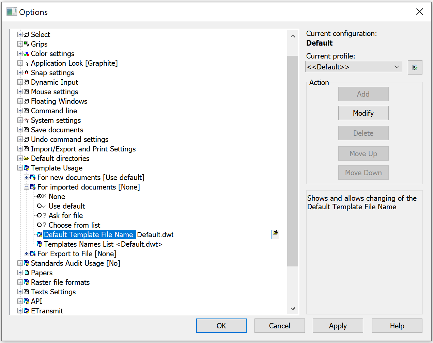Select the Save documents tree item
This screenshot has height=343, width=433.
point(57,130)
